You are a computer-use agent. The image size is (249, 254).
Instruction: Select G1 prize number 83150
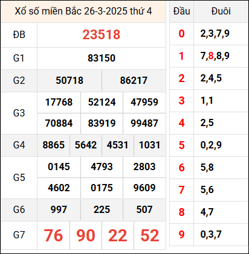(102, 59)
